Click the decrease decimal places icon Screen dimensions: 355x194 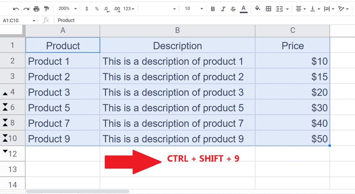click(106, 9)
